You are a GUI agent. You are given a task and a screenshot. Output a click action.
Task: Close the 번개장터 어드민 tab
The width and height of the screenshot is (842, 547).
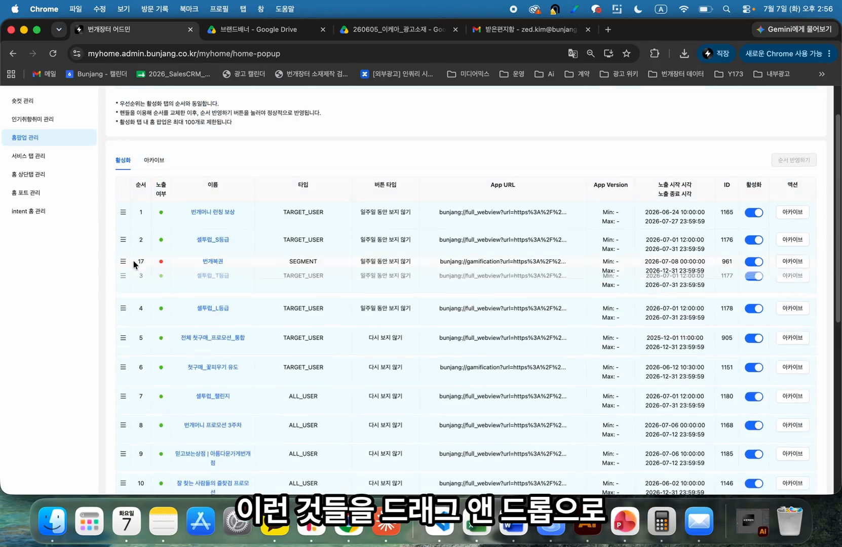tap(190, 29)
